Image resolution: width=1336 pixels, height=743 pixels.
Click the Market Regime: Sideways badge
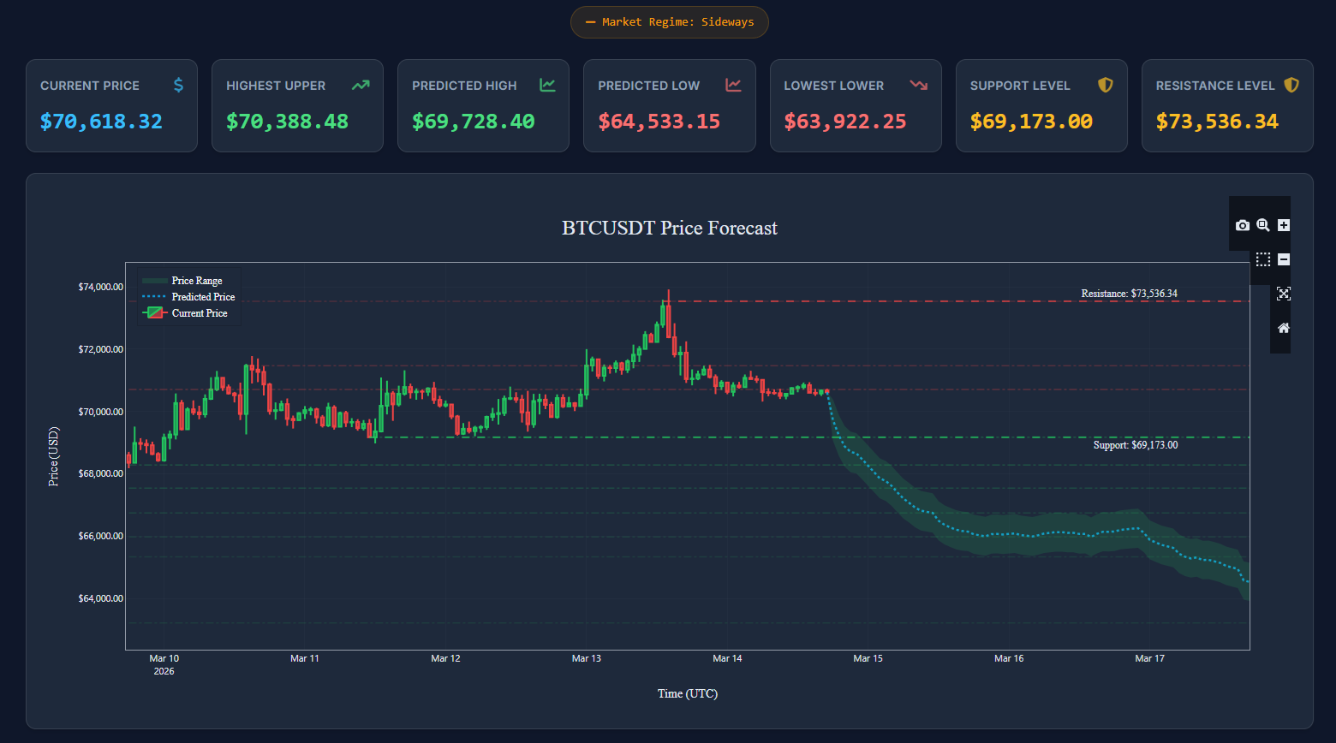(670, 22)
